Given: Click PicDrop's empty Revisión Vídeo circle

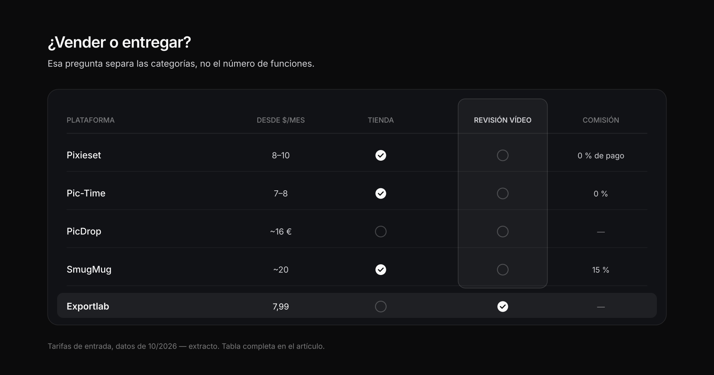Looking at the screenshot, I should [503, 231].
